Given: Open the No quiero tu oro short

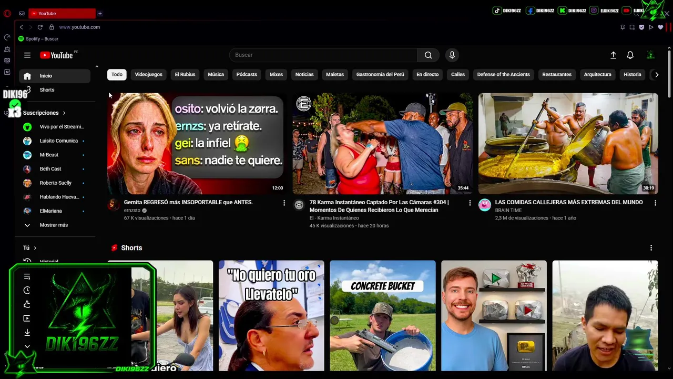Looking at the screenshot, I should (x=271, y=316).
